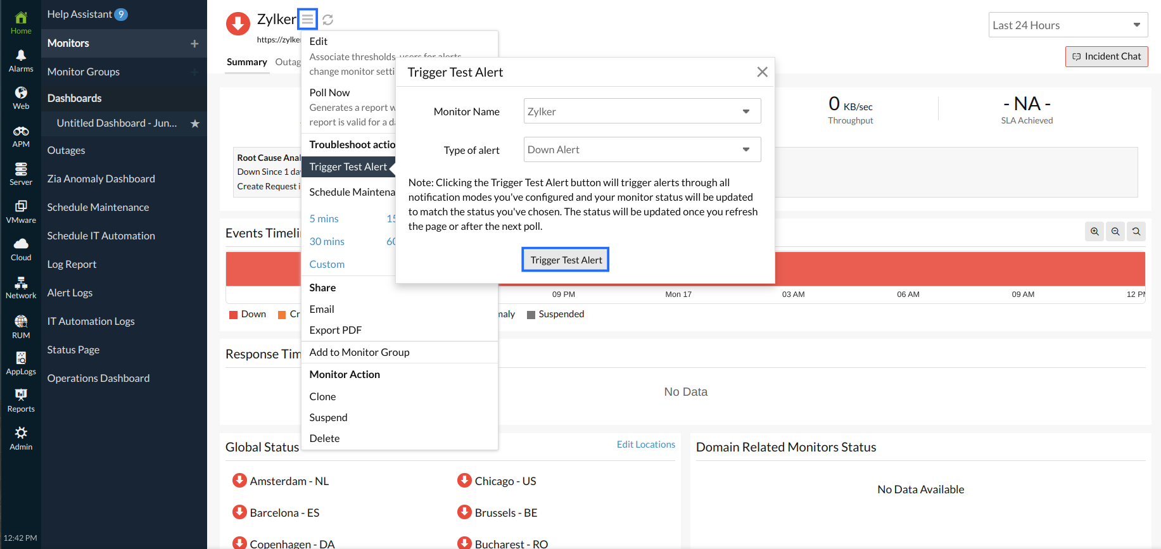
Task: Toggle the Suspended legend entry
Action: [x=555, y=314]
